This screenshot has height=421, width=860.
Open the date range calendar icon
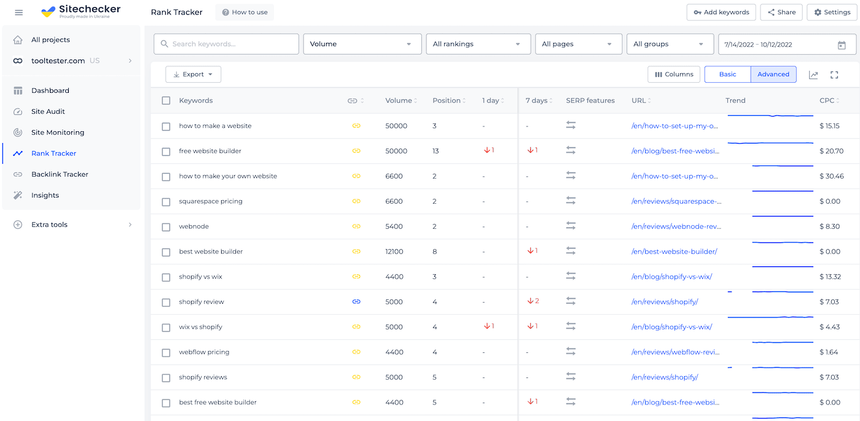point(842,45)
